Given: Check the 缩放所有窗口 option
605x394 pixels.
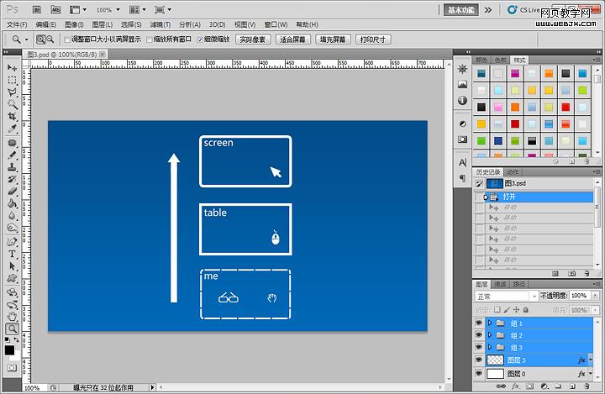Looking at the screenshot, I should pyautogui.click(x=150, y=39).
